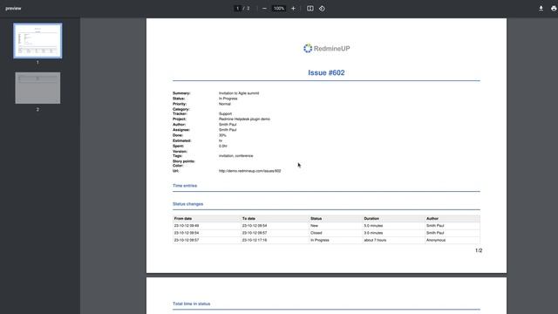
Task: Click the download PDF icon
Action: click(x=541, y=9)
